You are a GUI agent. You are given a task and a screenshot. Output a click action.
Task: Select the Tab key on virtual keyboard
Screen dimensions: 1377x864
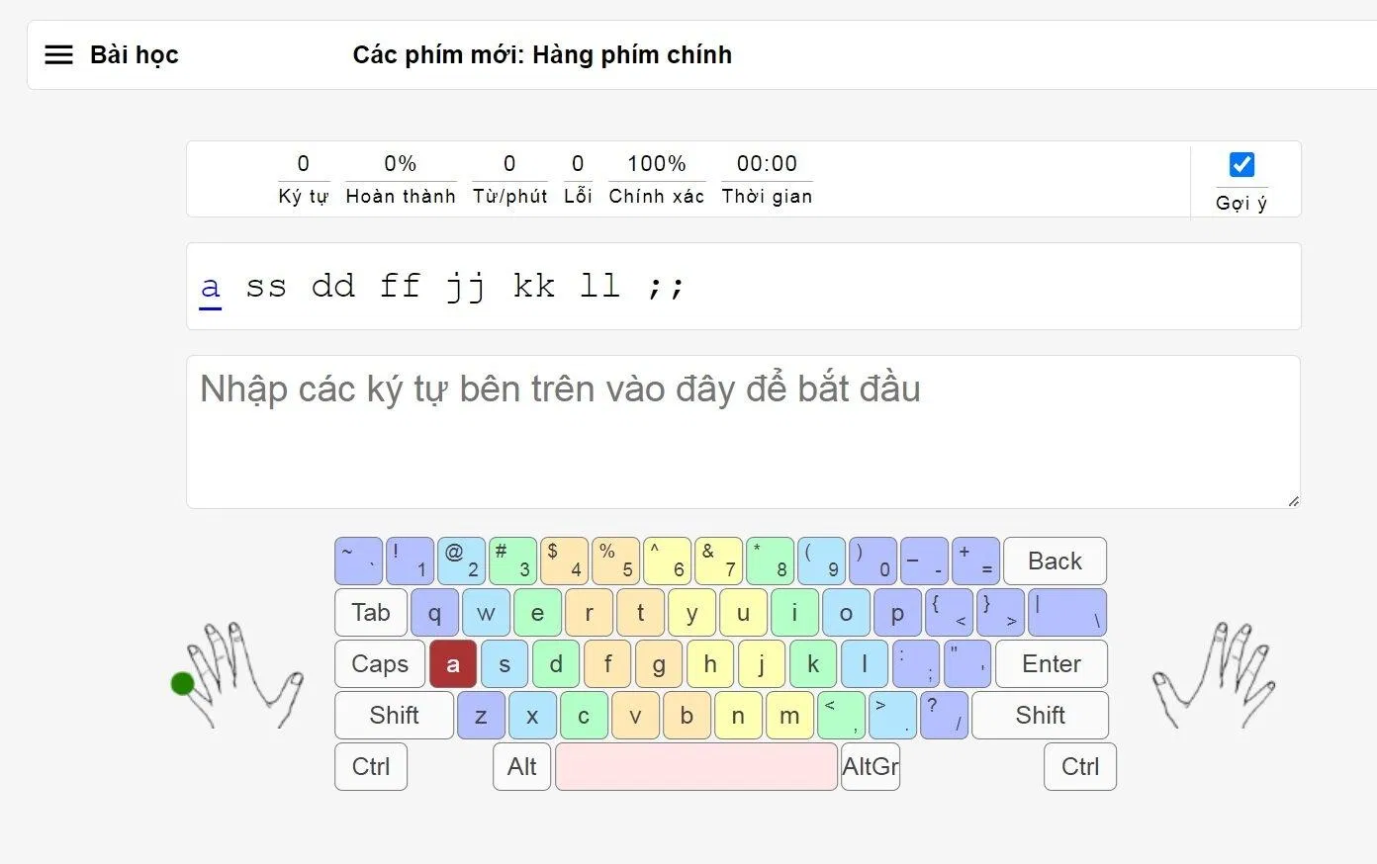pyautogui.click(x=370, y=612)
